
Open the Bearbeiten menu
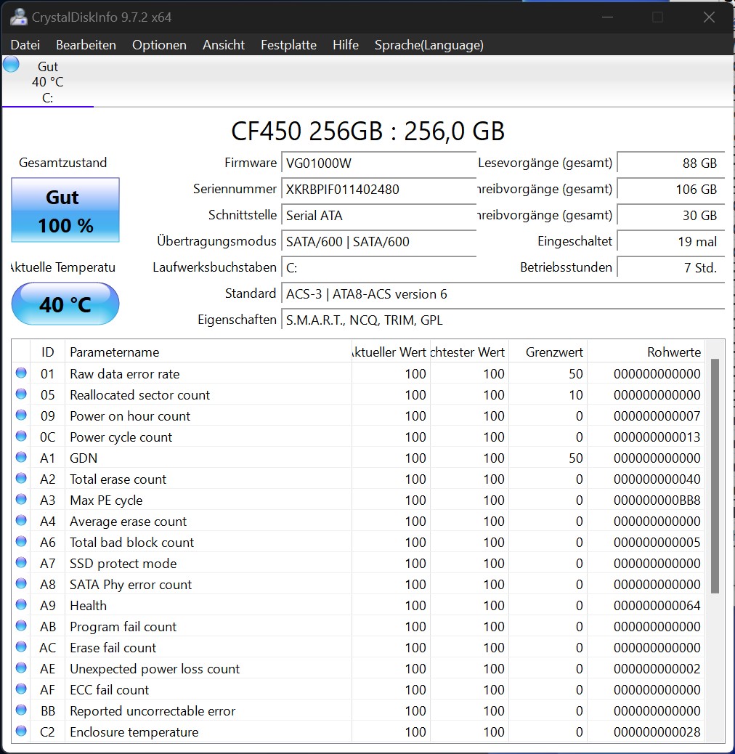coord(86,45)
